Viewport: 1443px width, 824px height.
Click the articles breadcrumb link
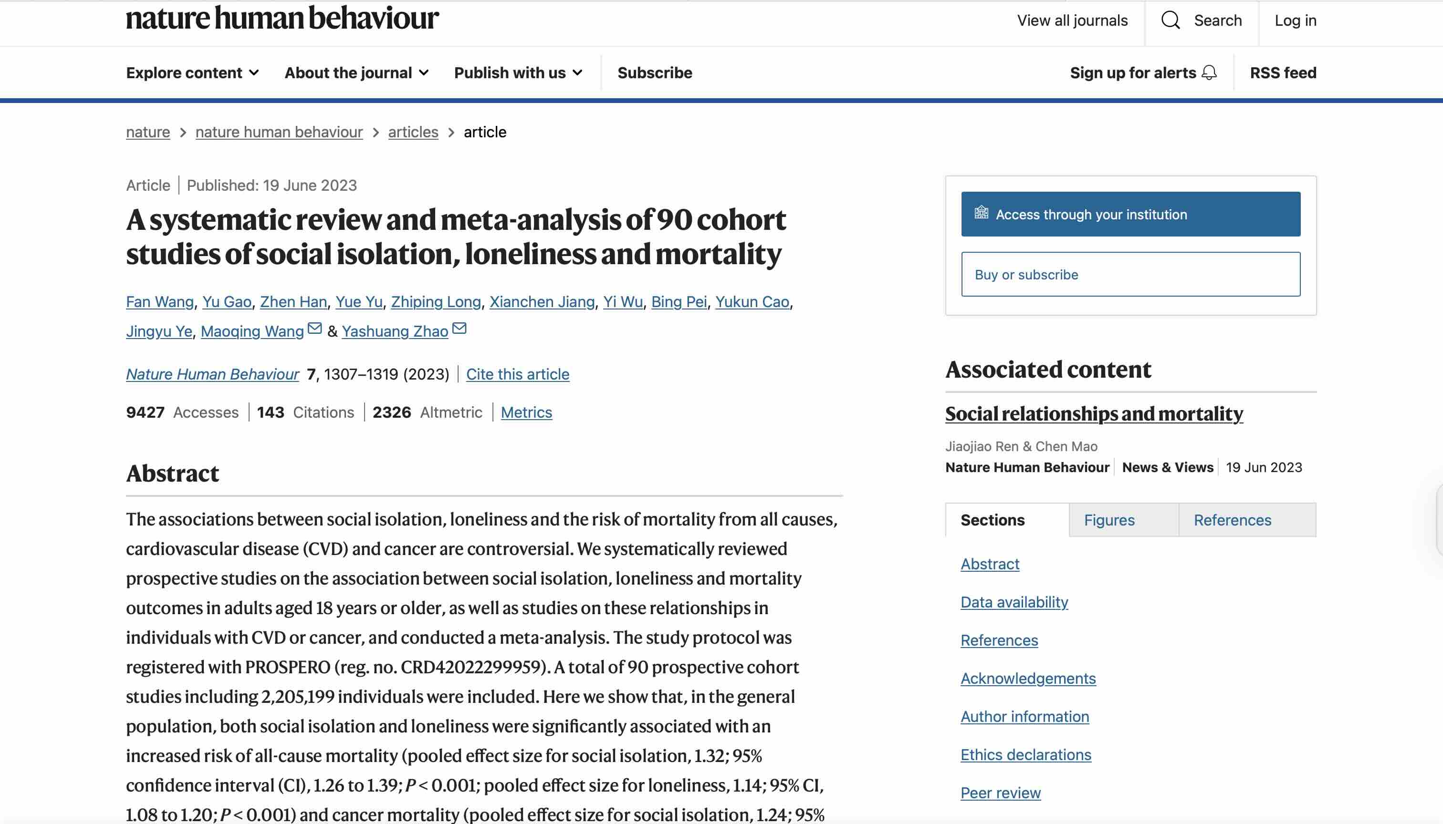412,132
